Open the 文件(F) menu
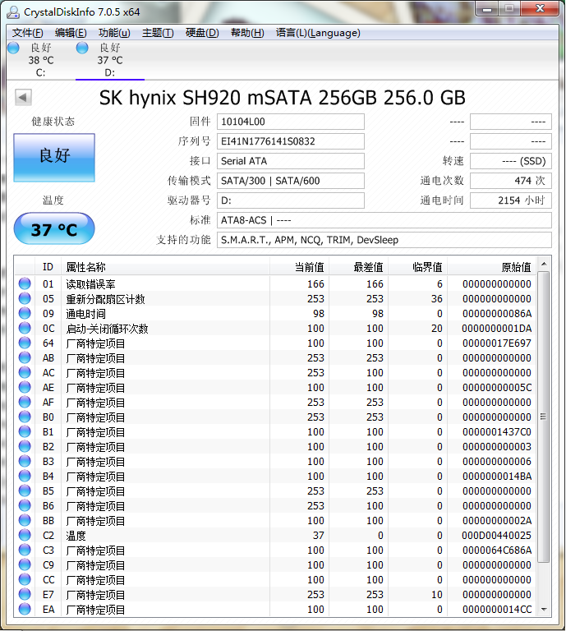 27,33
